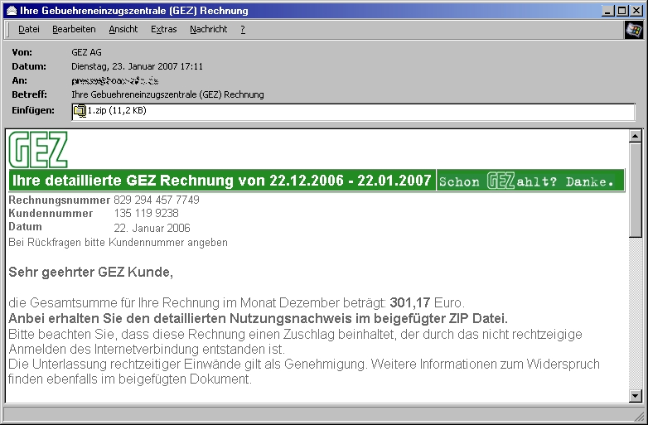Click the 'Rechnungsnummer' label
The width and height of the screenshot is (648, 425).
click(x=59, y=200)
